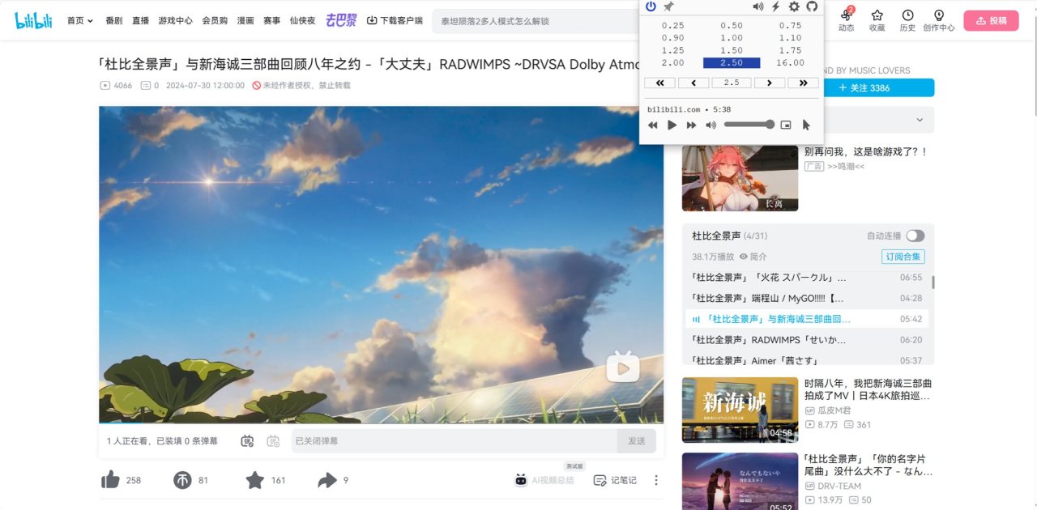
Task: Play playlist item RADWIMPS「せいか
Action: [807, 340]
